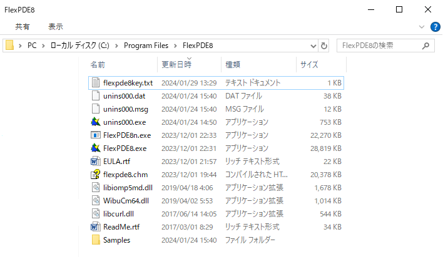Open the 表示 ribbon tab

(56, 27)
